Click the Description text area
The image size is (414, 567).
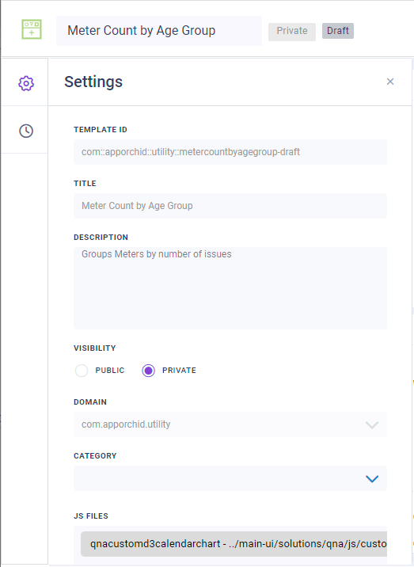[x=230, y=288]
